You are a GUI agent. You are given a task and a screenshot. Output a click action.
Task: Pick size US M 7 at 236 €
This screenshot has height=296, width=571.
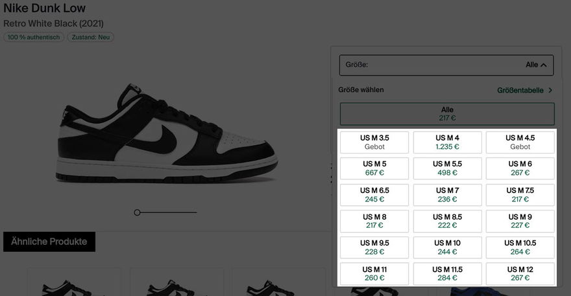[447, 195]
